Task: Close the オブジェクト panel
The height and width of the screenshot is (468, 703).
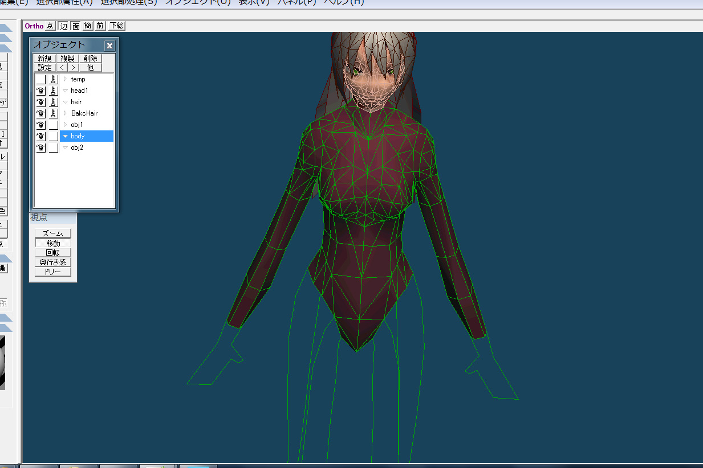Action: click(x=109, y=46)
